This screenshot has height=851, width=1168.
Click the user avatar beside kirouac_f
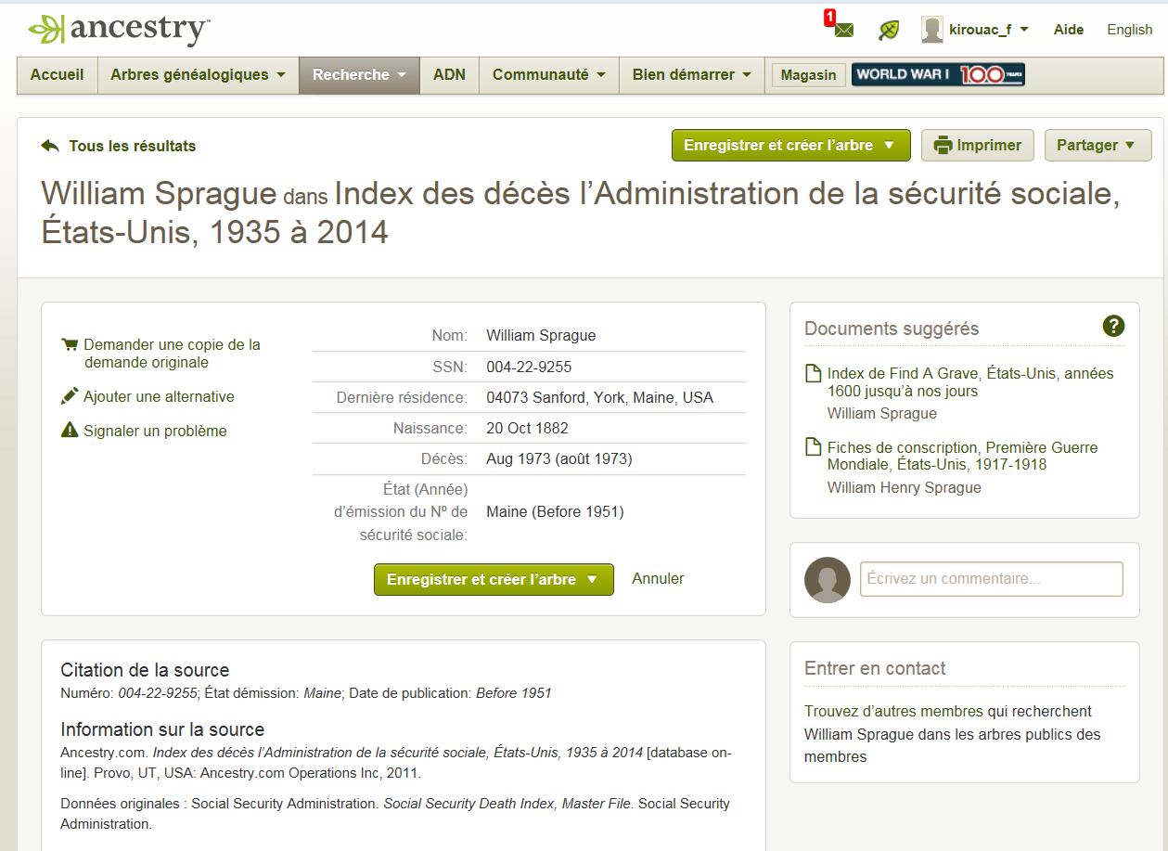(931, 30)
